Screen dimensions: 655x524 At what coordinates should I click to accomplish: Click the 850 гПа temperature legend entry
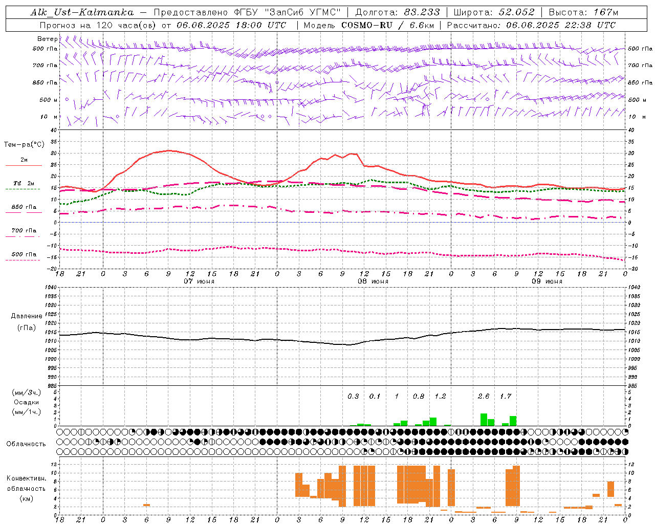click(24, 207)
